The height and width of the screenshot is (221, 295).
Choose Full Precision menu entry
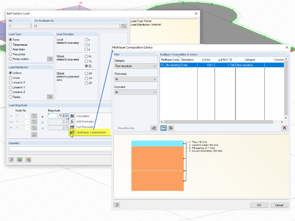click(85, 127)
